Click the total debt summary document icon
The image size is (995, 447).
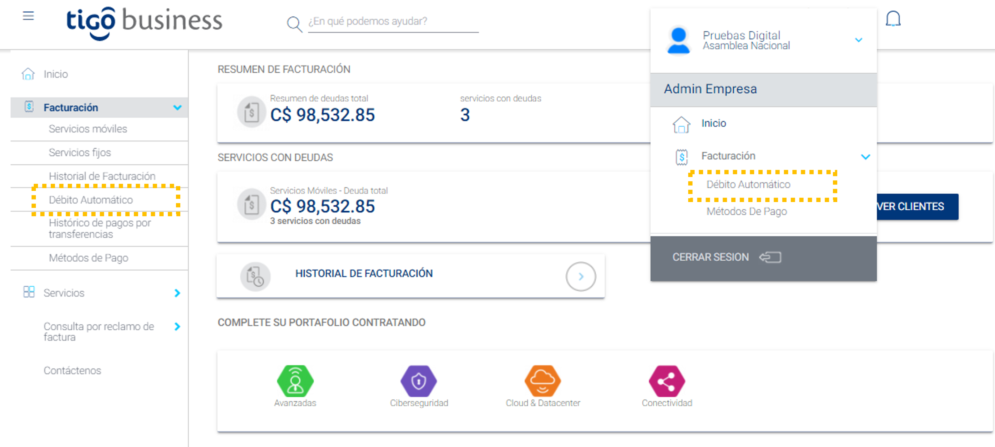tap(251, 112)
